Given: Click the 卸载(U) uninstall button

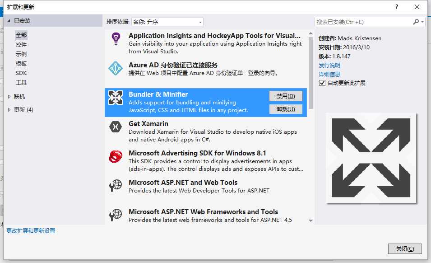Looking at the screenshot, I should click(286, 109).
